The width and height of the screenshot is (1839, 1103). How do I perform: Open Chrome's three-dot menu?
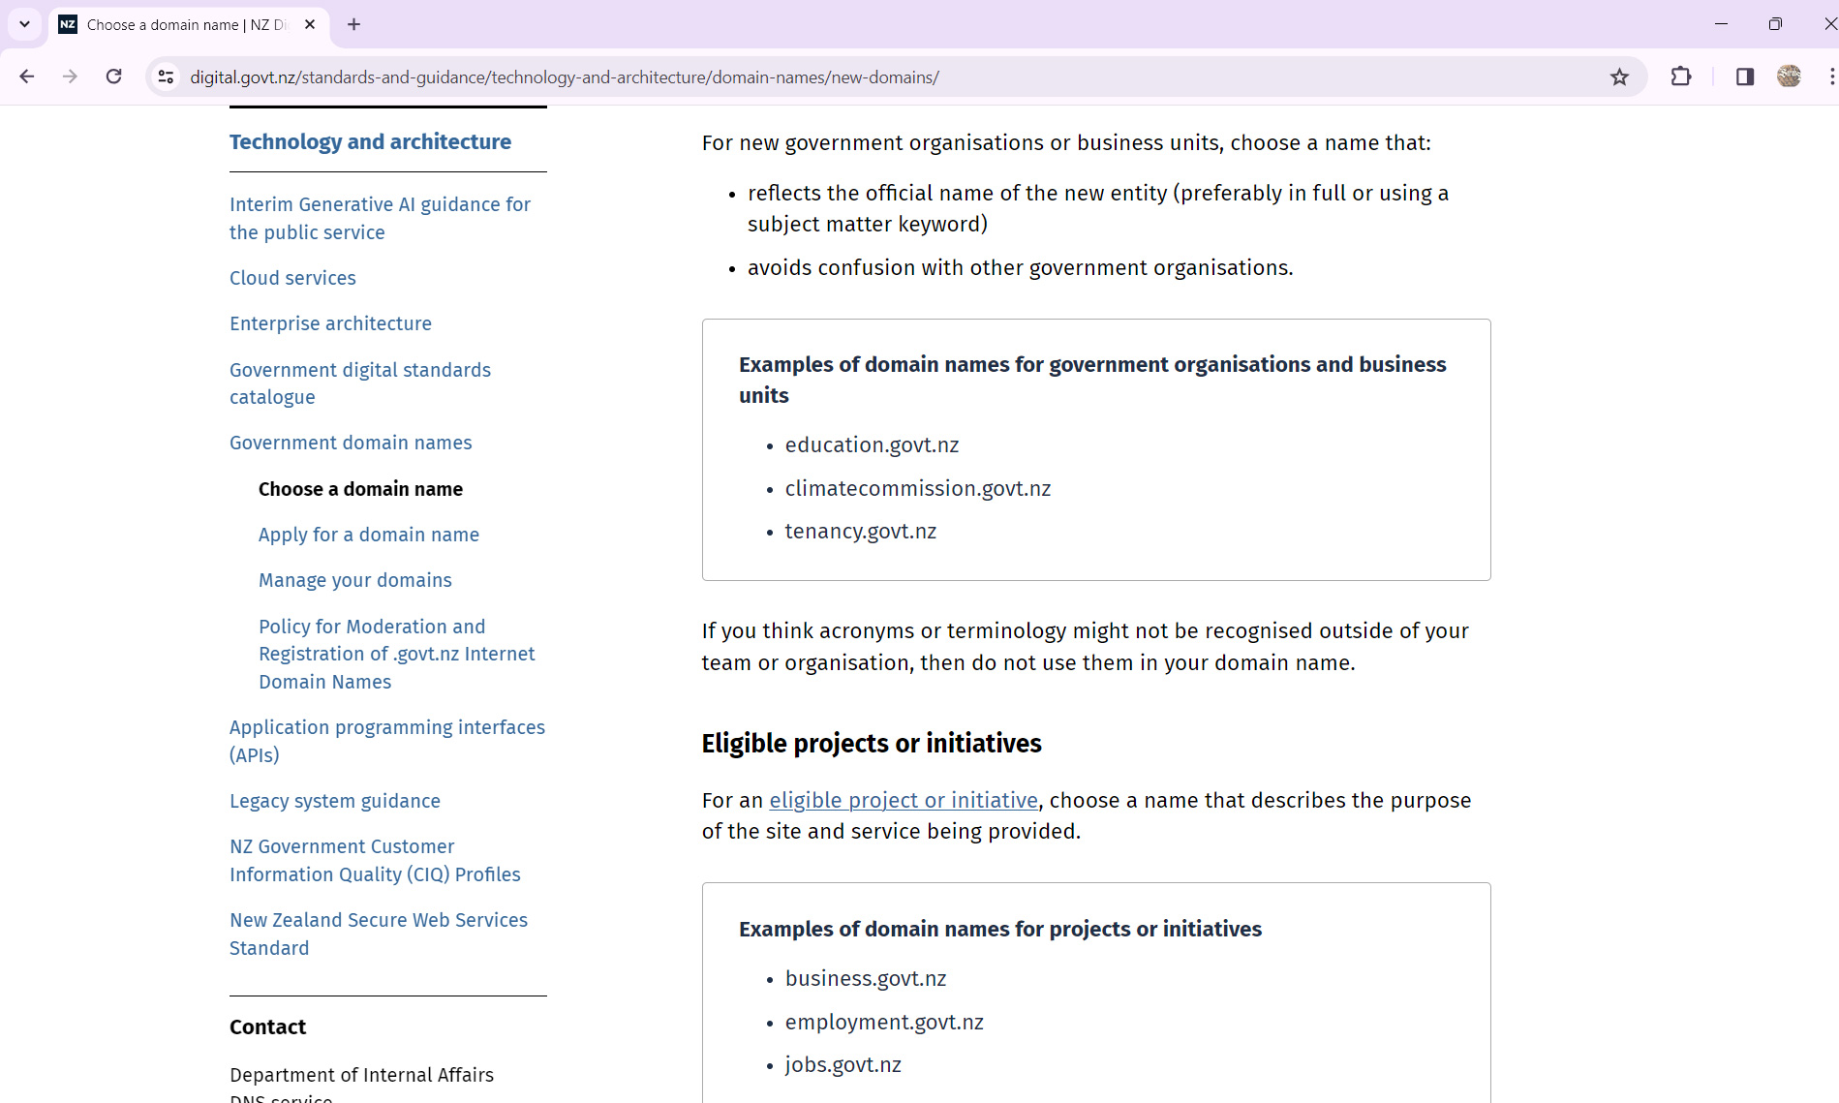tap(1831, 77)
